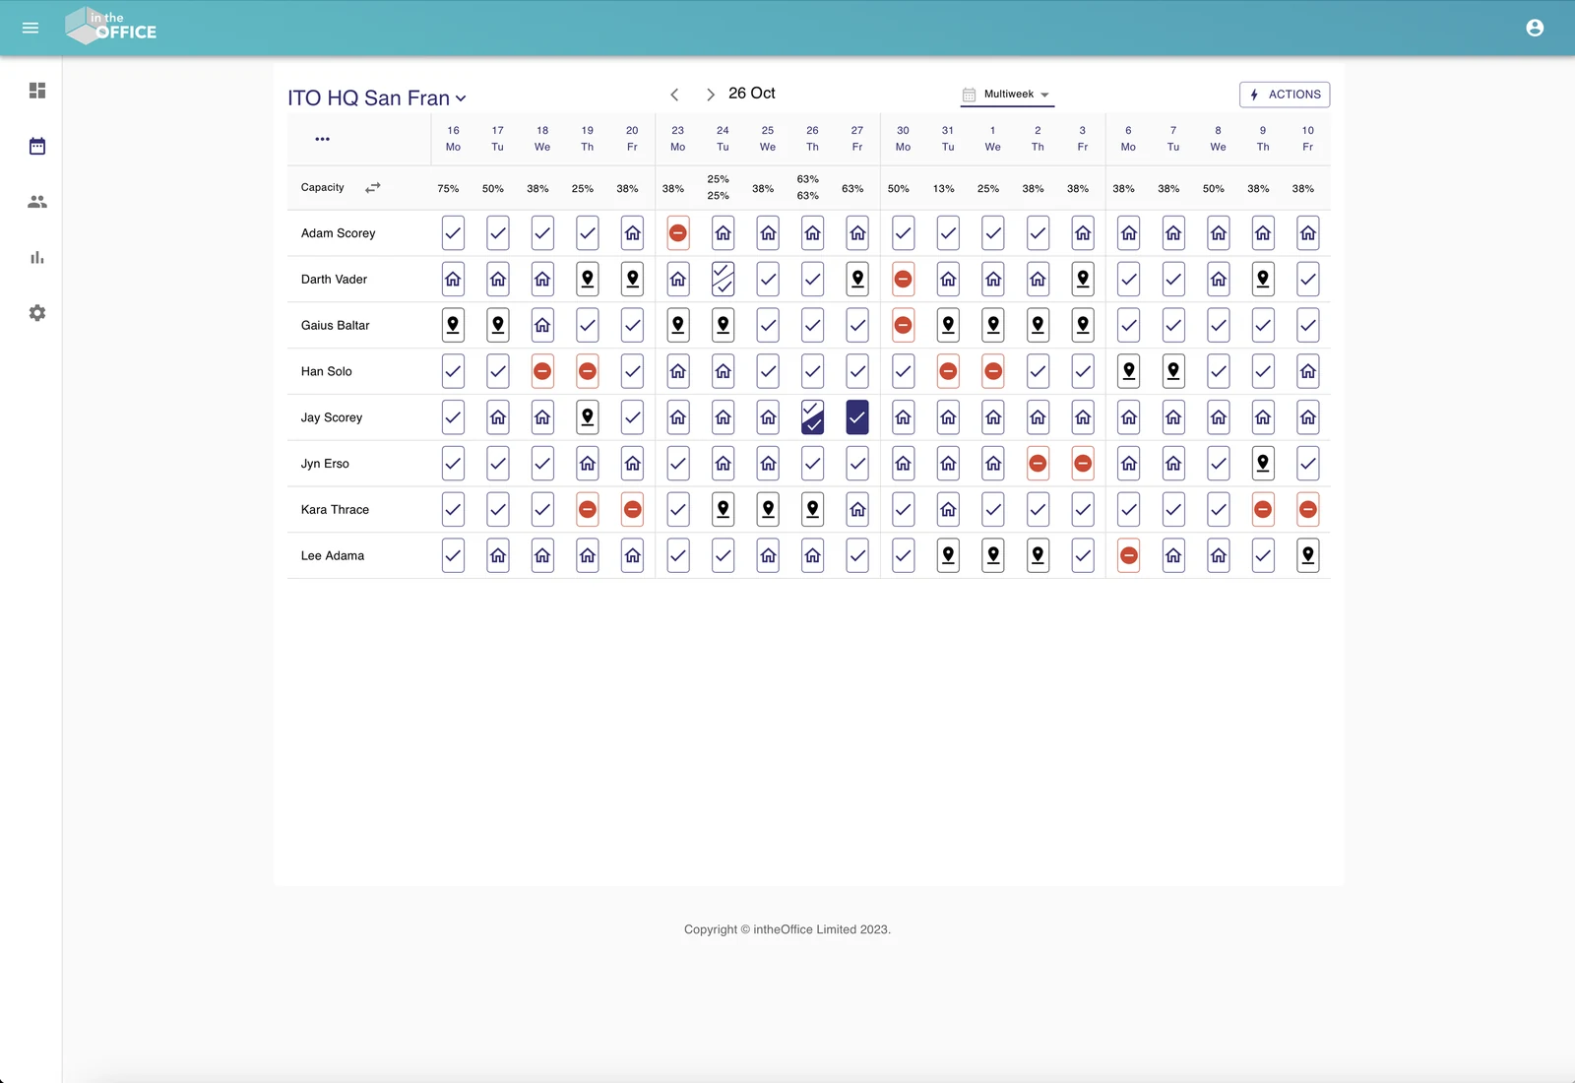Open the people sidebar icon
The image size is (1575, 1083).
tap(37, 202)
